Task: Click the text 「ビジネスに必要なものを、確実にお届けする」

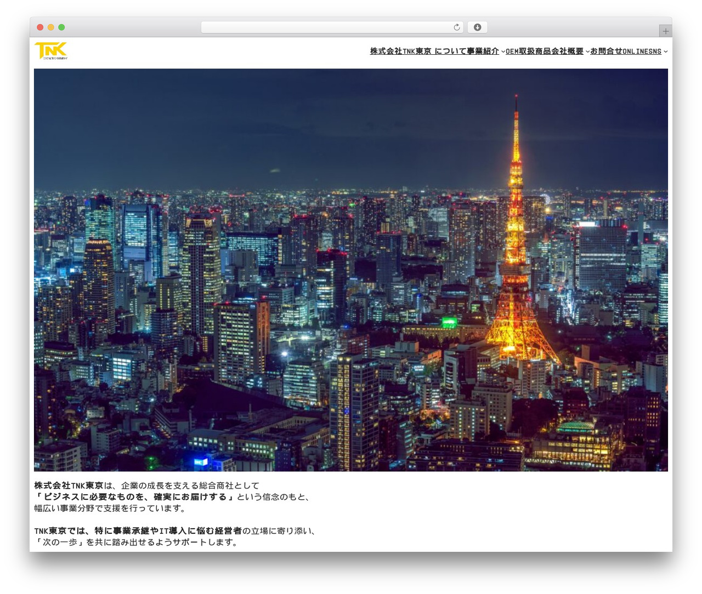Action: (135, 497)
